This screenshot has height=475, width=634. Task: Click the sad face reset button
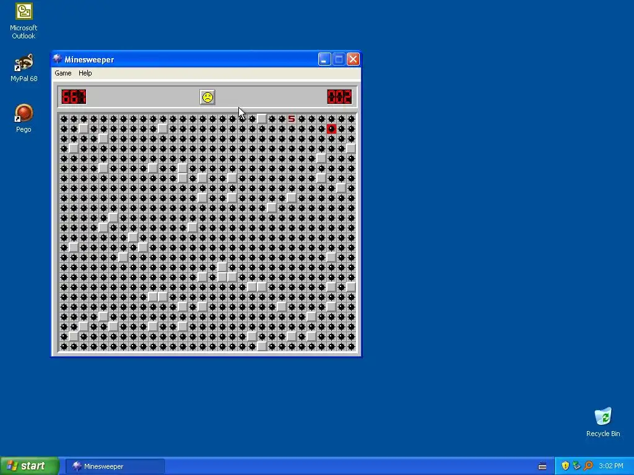207,97
